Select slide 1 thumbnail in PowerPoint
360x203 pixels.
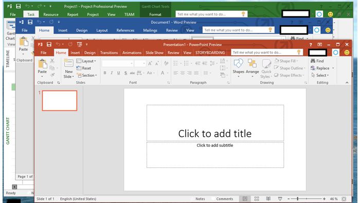(x=60, y=100)
